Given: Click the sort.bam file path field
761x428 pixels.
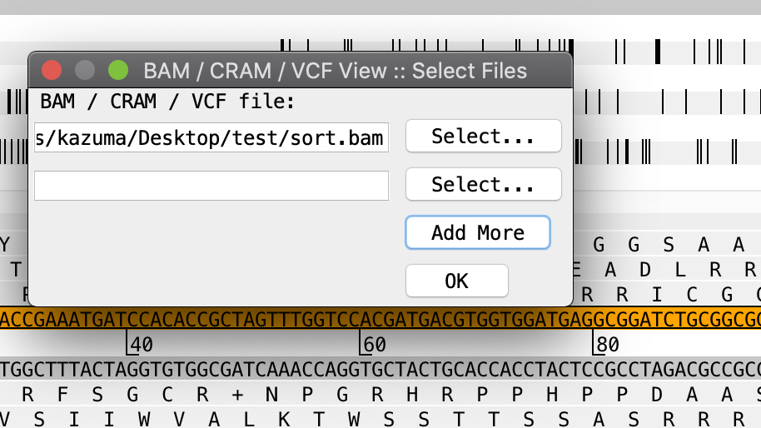Looking at the screenshot, I should pos(211,137).
